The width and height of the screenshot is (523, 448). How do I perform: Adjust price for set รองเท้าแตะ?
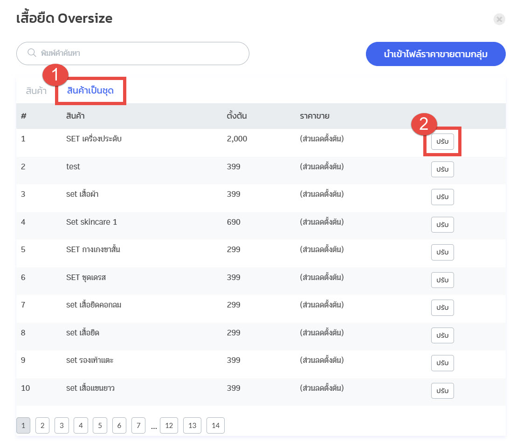[442, 363]
